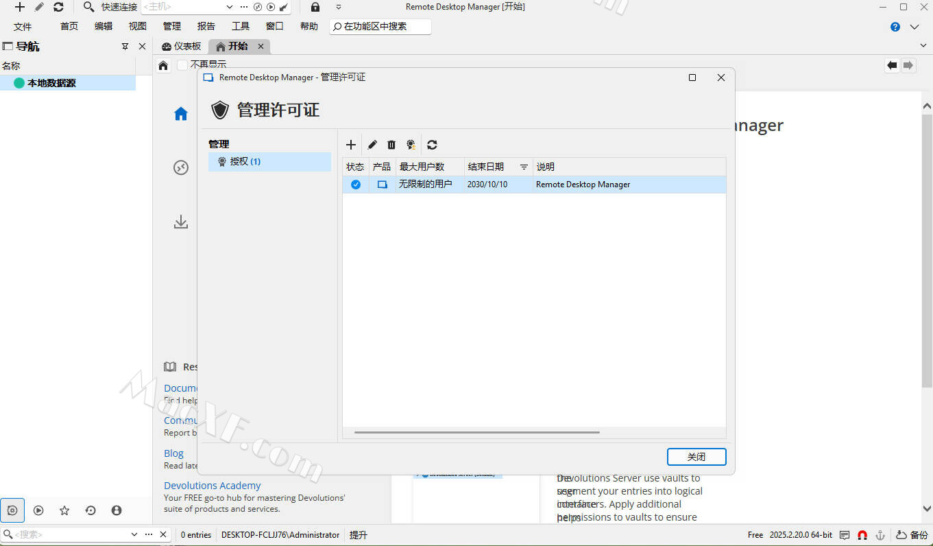Toggle the 不再显示 checkbox
933x546 pixels.
182,65
